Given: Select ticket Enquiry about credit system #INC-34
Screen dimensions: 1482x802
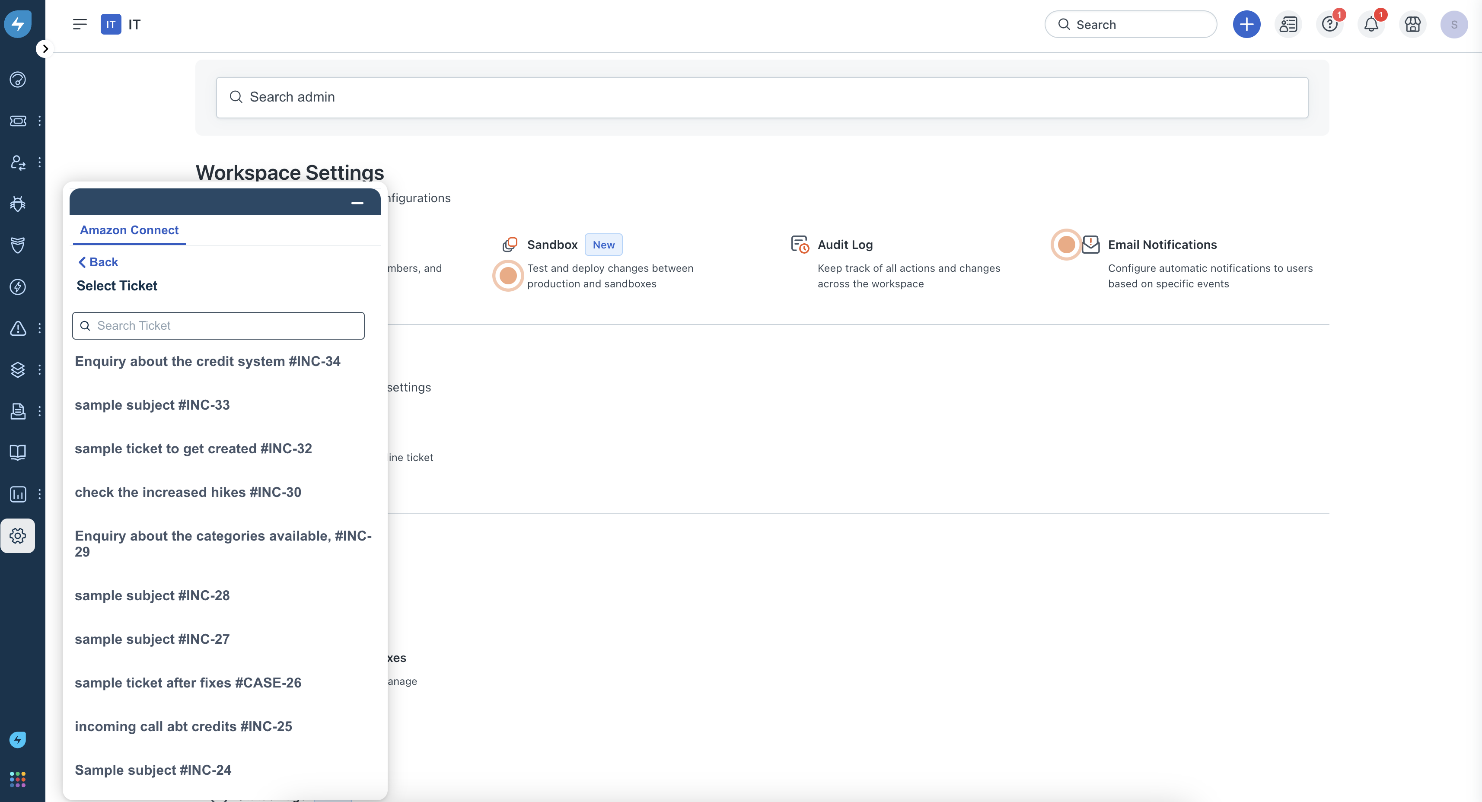Looking at the screenshot, I should [x=207, y=361].
